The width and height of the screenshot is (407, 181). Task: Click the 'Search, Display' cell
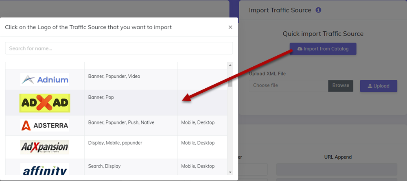tap(131, 167)
